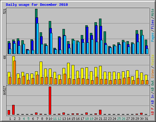Click the green hits bar for day 22

pos(105,37)
